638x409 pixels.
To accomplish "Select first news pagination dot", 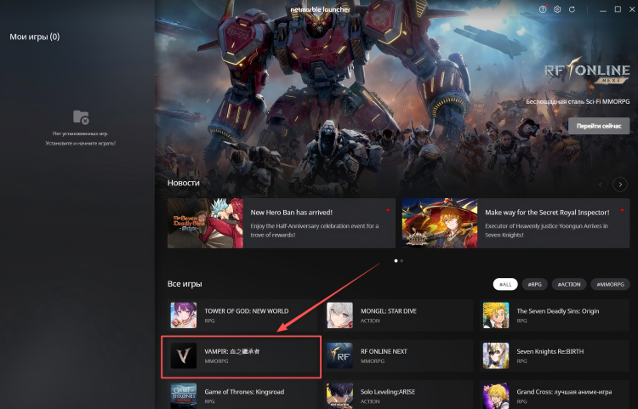I will [x=396, y=260].
